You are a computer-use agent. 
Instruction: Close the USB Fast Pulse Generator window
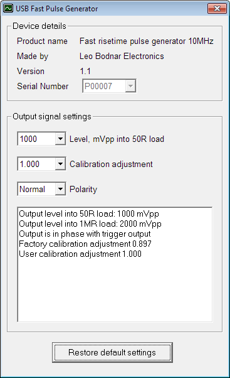(x=217, y=8)
